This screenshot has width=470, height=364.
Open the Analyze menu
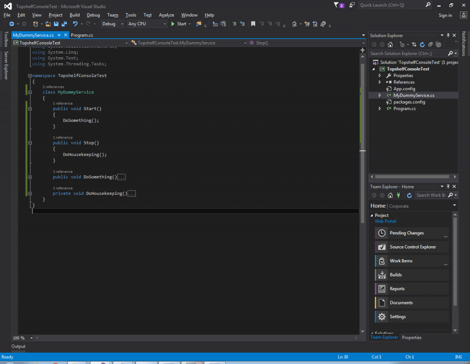166,15
